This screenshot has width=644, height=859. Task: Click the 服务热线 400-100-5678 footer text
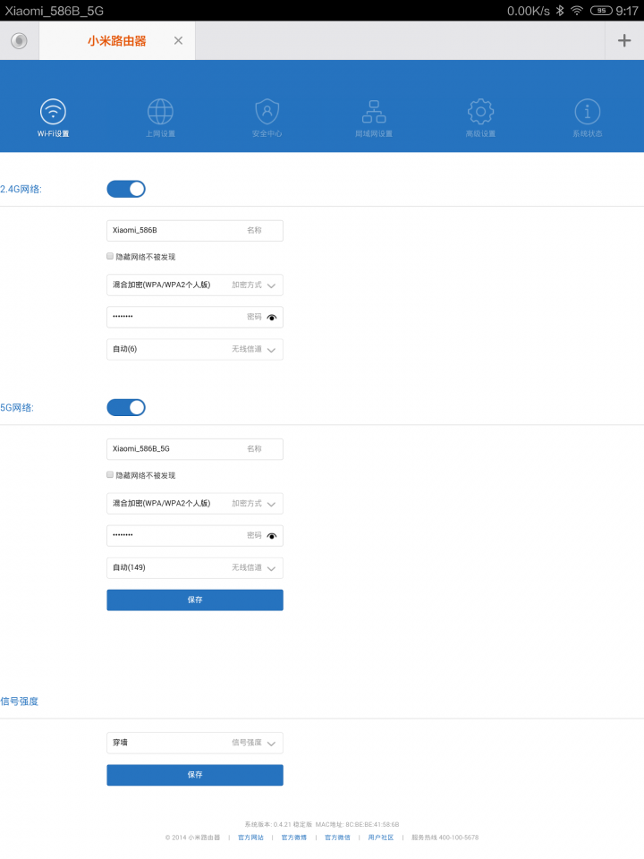pos(445,838)
